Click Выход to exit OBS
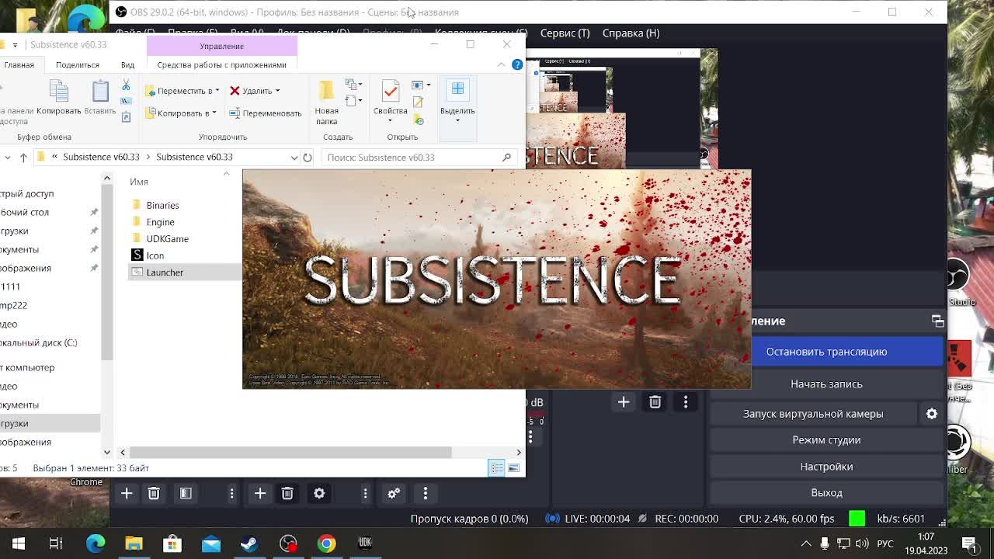Image resolution: width=994 pixels, height=559 pixels. pyautogui.click(x=826, y=492)
